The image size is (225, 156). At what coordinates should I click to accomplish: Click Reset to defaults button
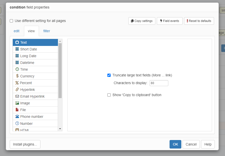199,21
